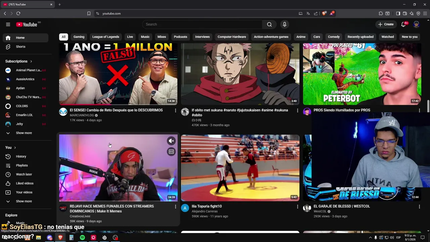The width and height of the screenshot is (430, 242).
Task: Select the Computer Hardware chip
Action: click(x=232, y=37)
